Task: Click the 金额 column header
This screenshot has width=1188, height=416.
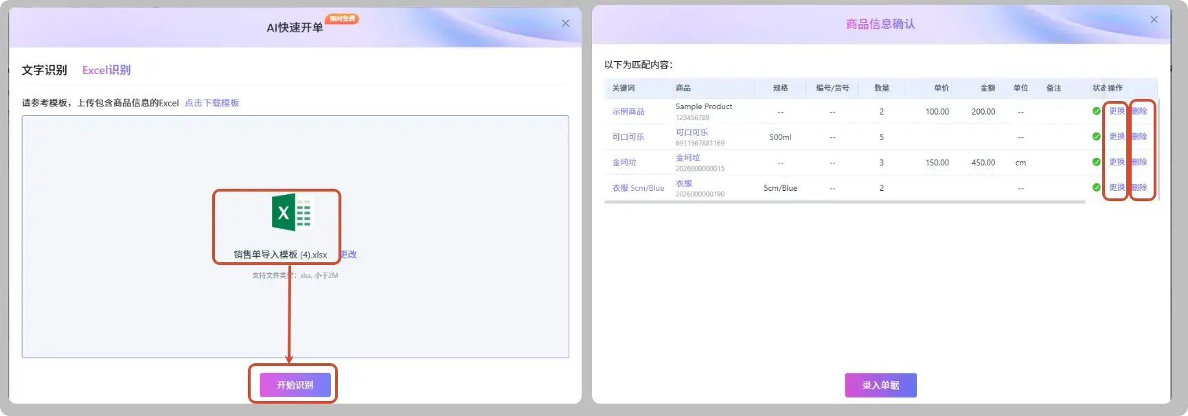Action: tap(987, 89)
